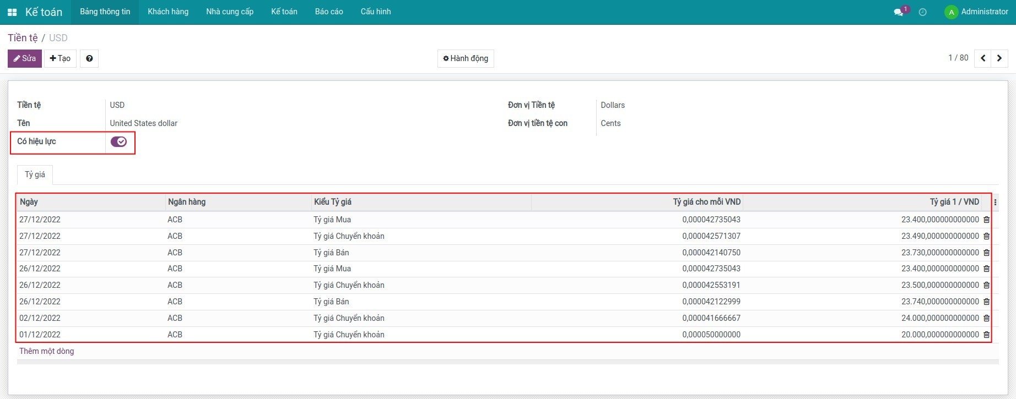Image resolution: width=1016 pixels, height=399 pixels.
Task: Open the Báo cáo menu
Action: coord(329,12)
